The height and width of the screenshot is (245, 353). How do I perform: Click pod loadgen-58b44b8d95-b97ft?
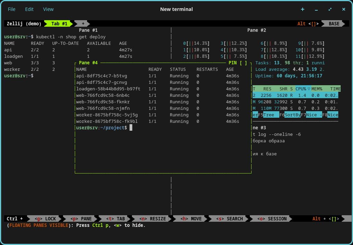[108, 89]
